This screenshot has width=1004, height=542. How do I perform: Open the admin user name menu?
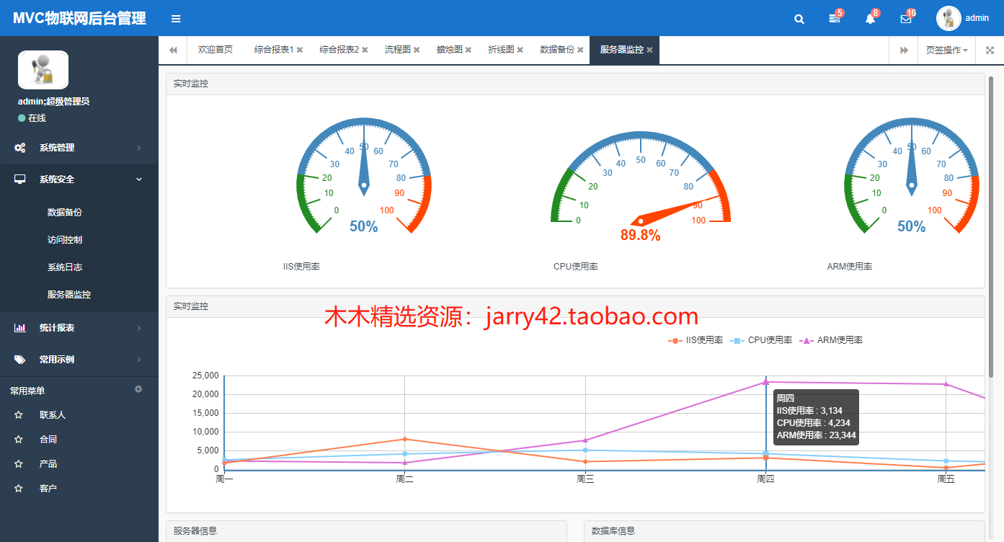click(977, 18)
